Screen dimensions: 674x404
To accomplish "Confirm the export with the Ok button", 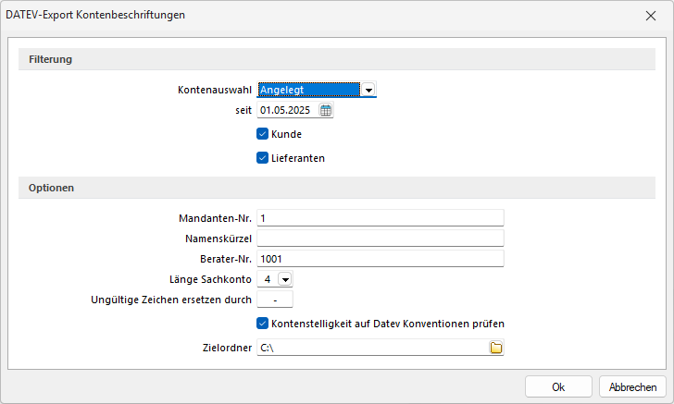I will click(558, 386).
